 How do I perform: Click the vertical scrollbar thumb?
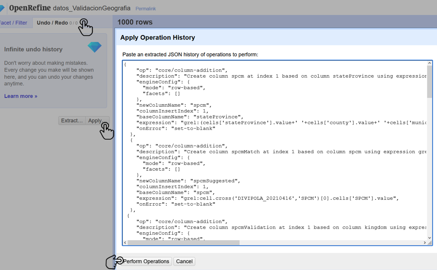click(430, 82)
